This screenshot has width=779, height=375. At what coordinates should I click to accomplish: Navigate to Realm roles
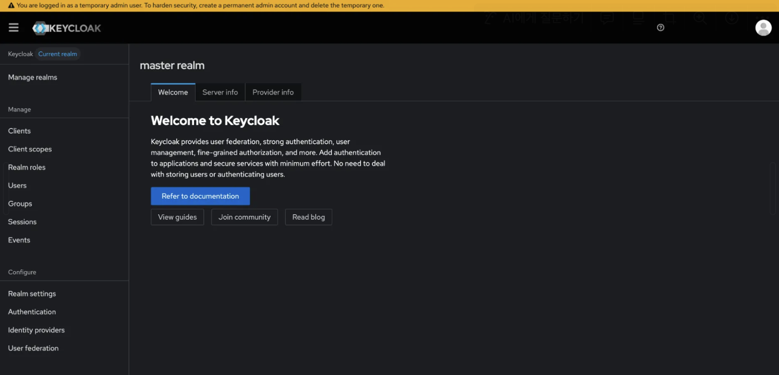point(27,167)
